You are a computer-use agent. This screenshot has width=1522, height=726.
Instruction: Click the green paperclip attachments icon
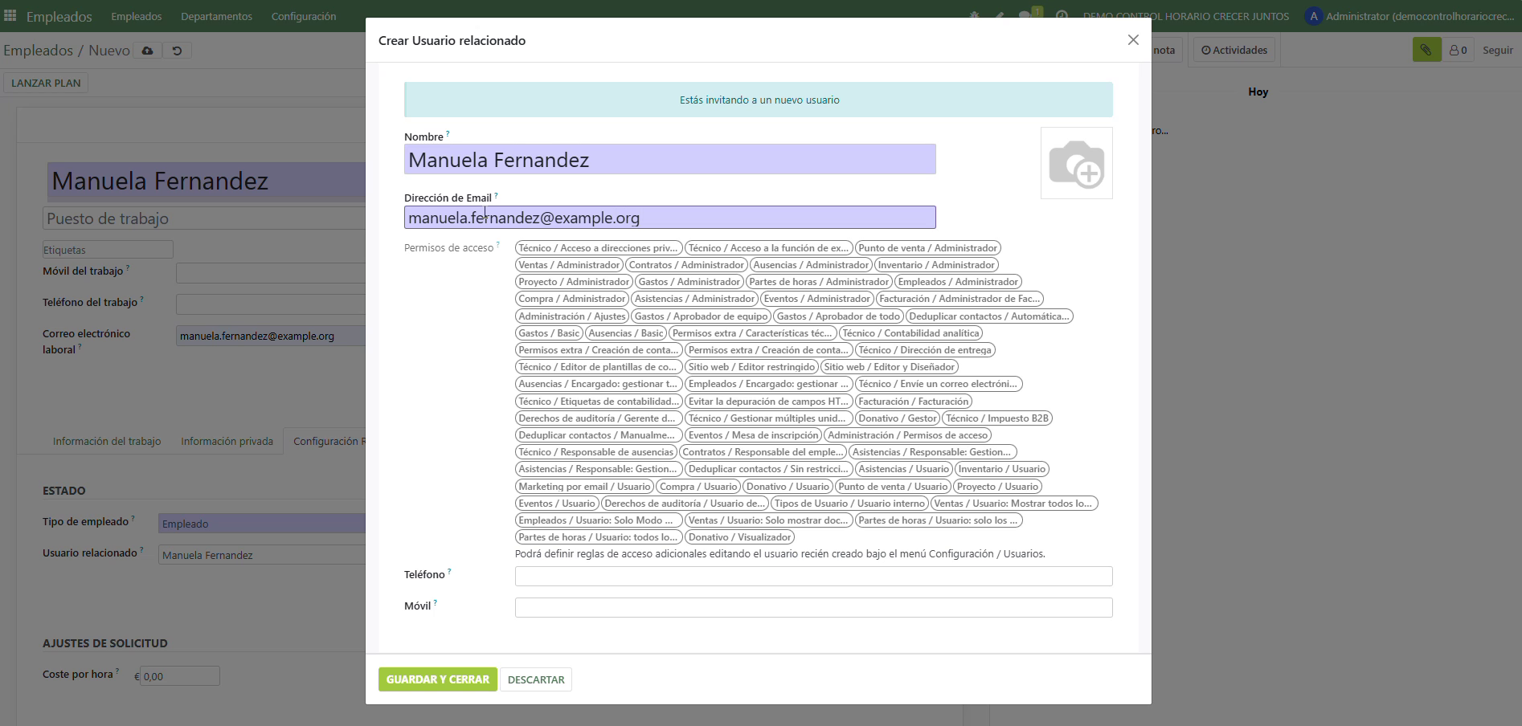click(1426, 50)
